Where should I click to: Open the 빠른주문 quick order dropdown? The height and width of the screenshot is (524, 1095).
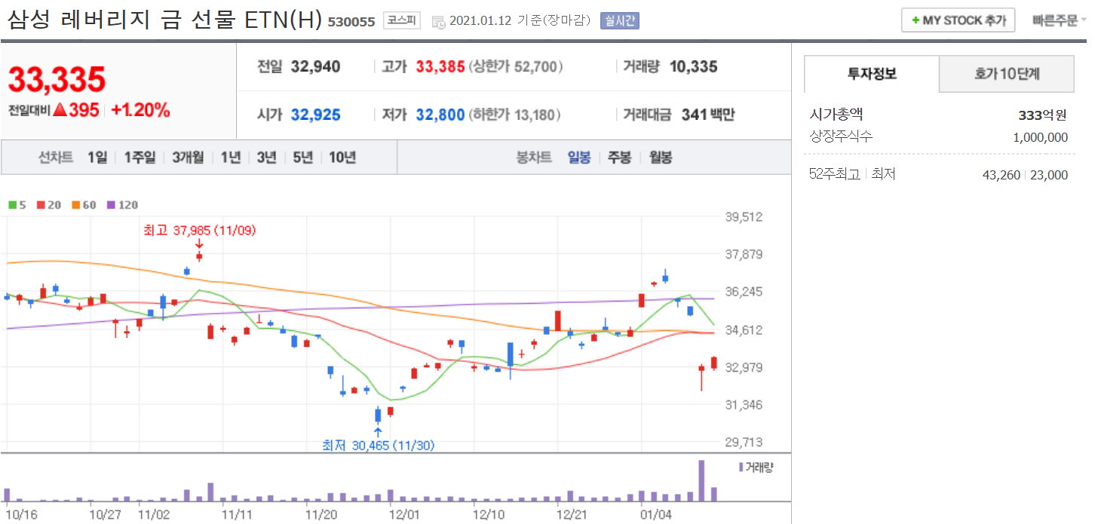click(1059, 20)
